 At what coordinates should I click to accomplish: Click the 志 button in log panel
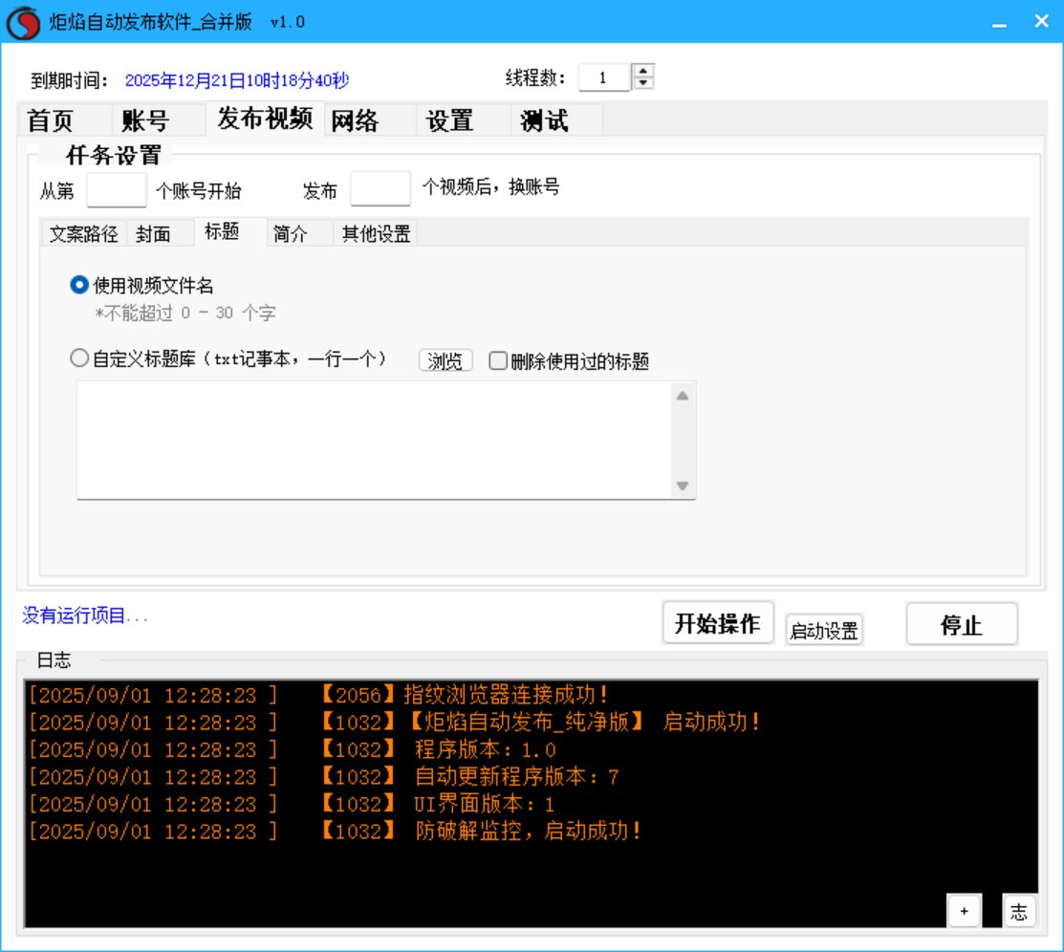pyautogui.click(x=1018, y=911)
